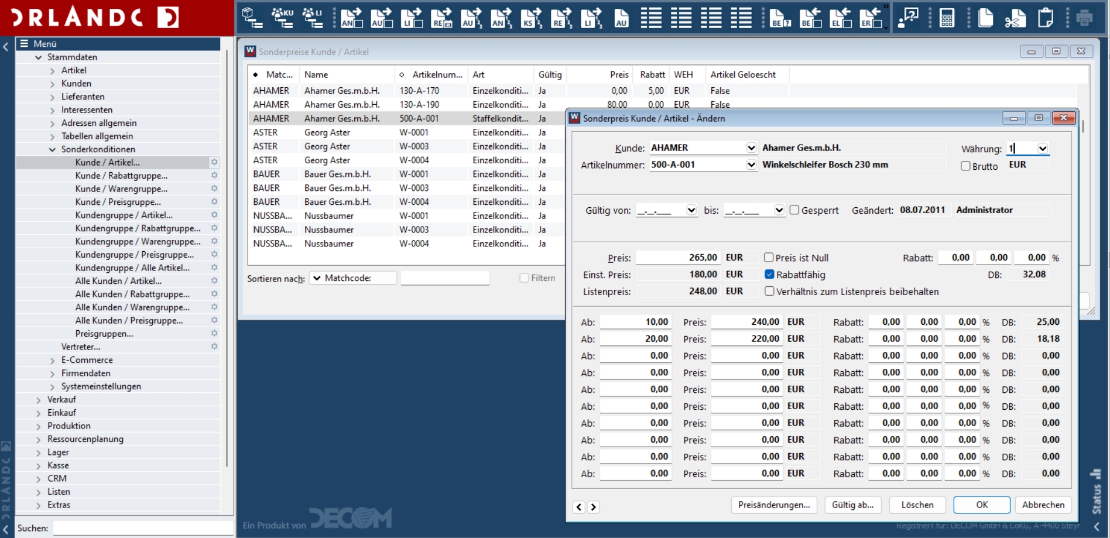Expand the E-Commerce tree node
The width and height of the screenshot is (1110, 538).
click(x=53, y=360)
